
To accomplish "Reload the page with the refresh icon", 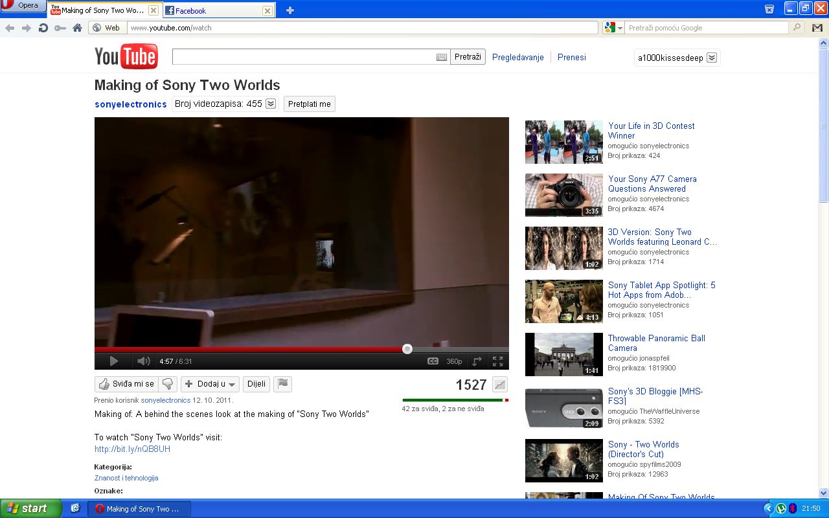I will coord(43,28).
